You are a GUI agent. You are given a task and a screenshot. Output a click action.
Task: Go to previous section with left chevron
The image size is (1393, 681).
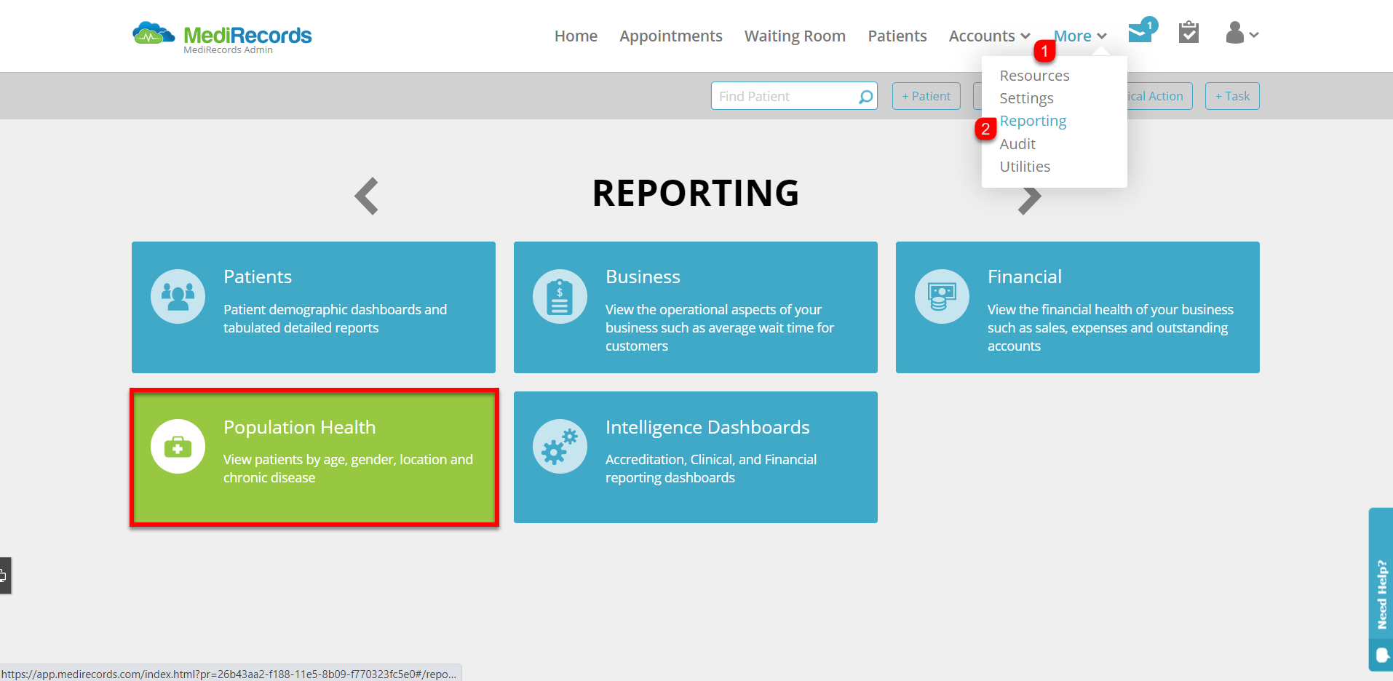pos(367,196)
